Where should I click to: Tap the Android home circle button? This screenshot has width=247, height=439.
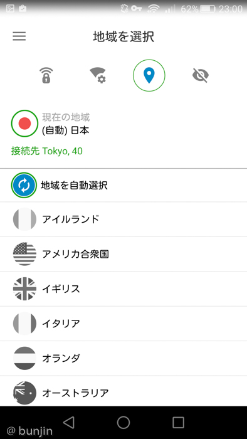tap(124, 422)
